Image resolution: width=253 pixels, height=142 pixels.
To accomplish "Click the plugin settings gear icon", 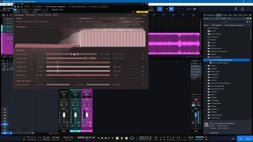I will coord(133,12).
